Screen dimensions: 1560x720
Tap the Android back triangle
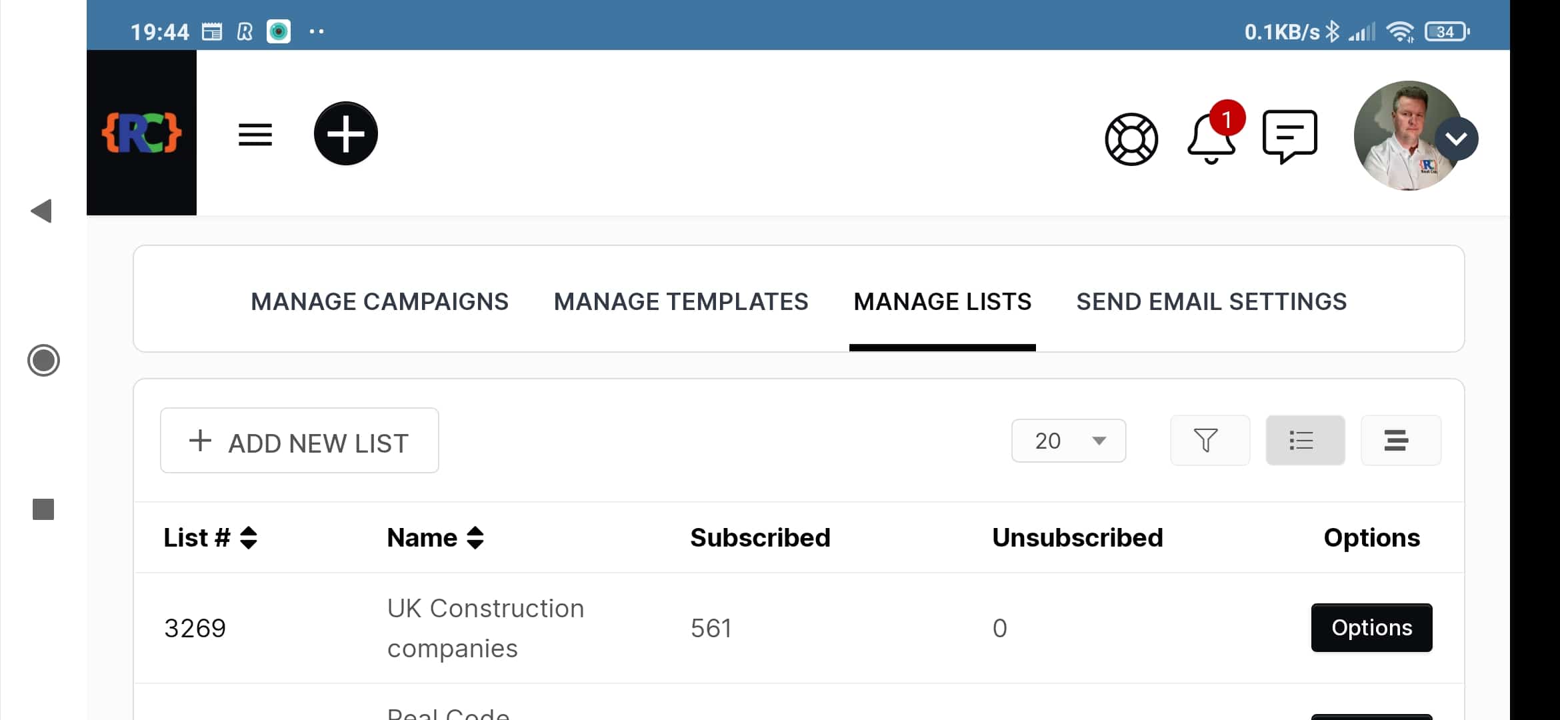[42, 211]
